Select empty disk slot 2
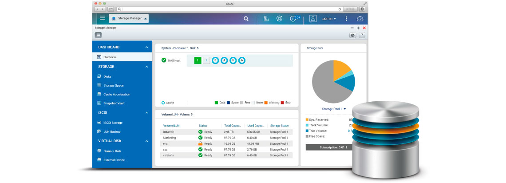 [206, 60]
